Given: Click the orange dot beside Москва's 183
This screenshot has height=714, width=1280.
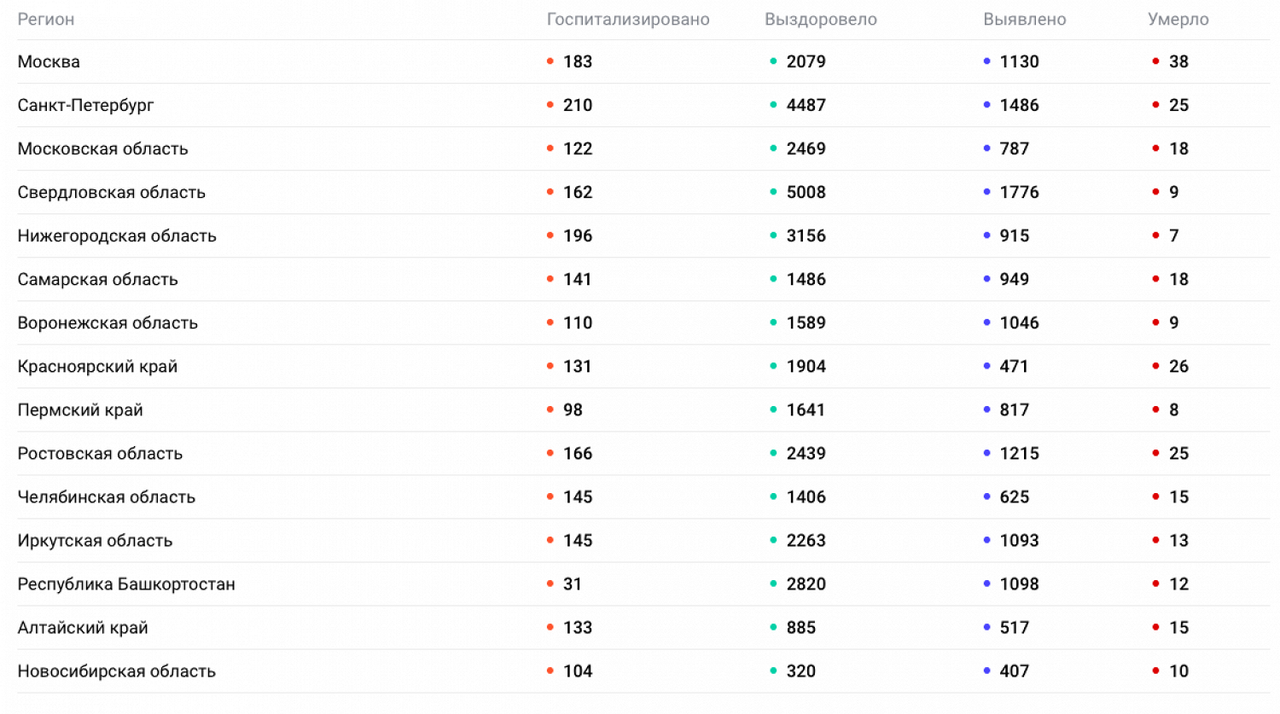Looking at the screenshot, I should [x=550, y=61].
